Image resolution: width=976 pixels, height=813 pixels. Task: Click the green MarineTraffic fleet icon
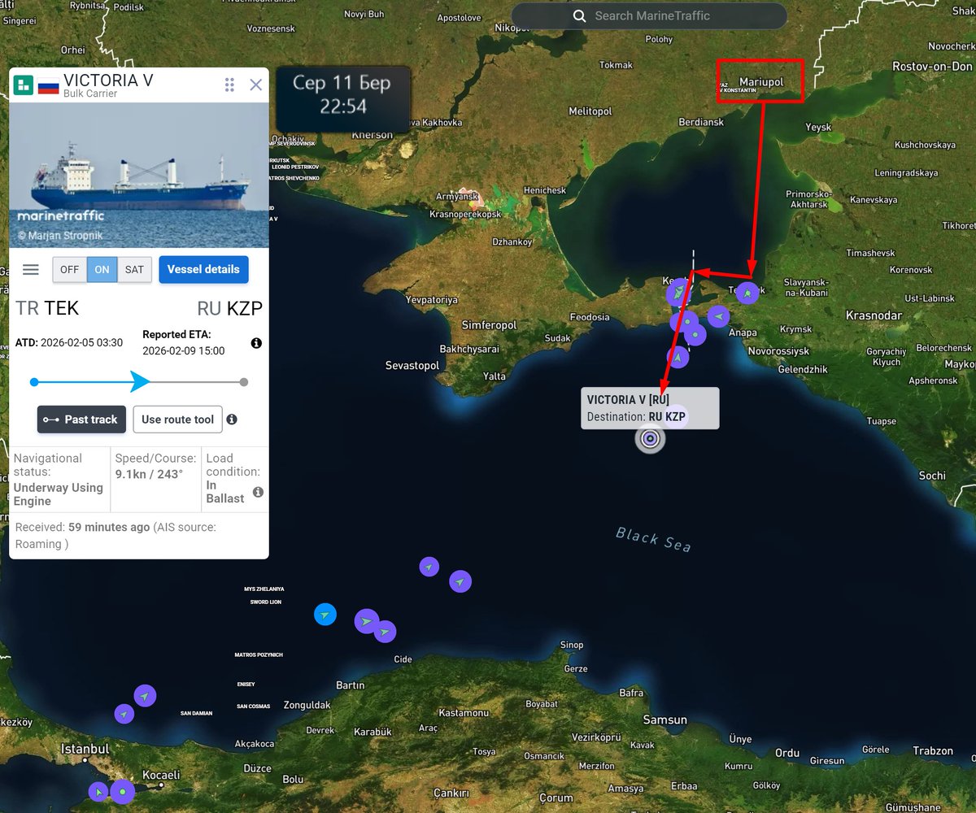24,85
